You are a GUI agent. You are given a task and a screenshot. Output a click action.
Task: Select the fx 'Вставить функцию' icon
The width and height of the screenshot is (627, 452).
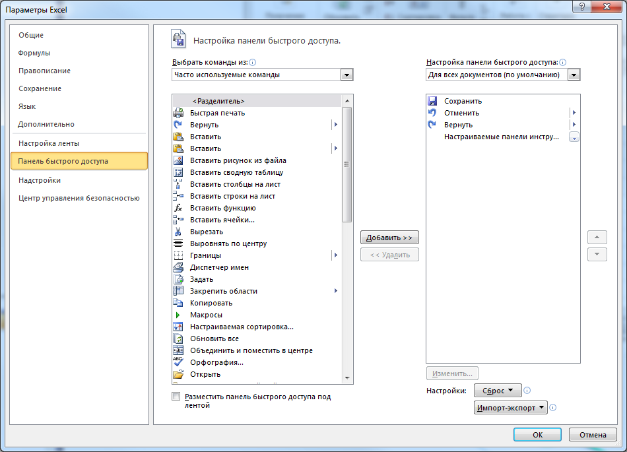tap(178, 208)
